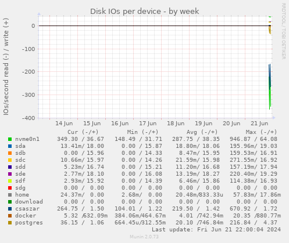Select the sde device label
The height and width of the screenshot is (243, 289).
click(x=20, y=174)
